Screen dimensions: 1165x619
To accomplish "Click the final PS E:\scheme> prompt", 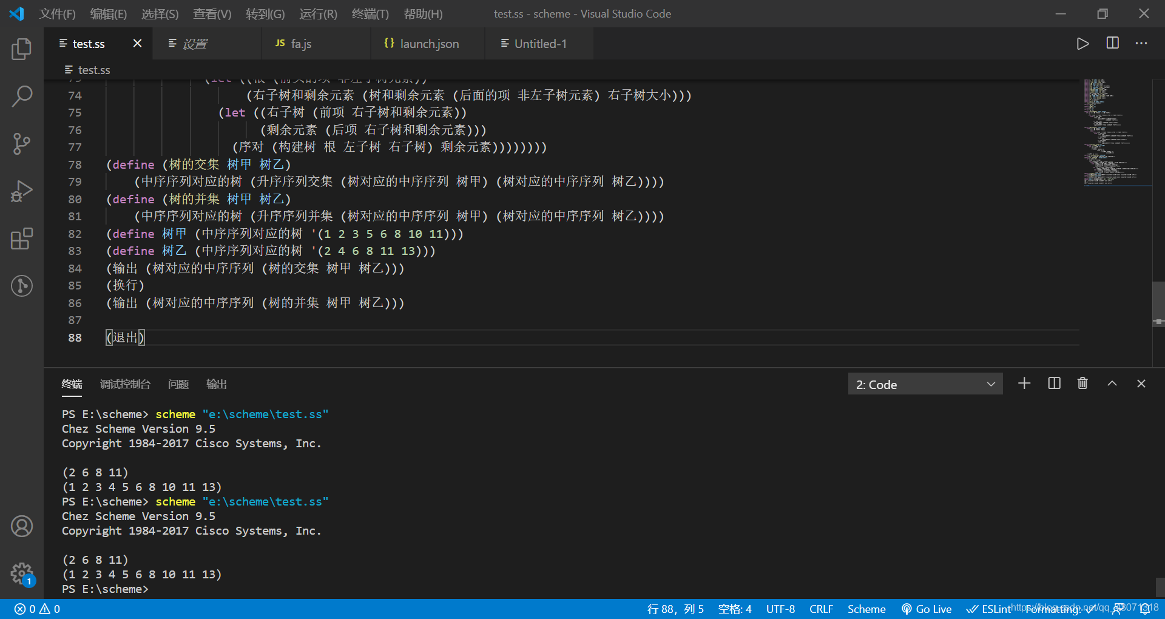I will [104, 589].
